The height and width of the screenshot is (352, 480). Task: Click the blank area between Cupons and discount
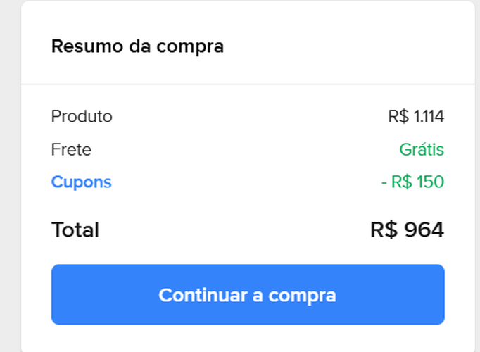pos(246,182)
